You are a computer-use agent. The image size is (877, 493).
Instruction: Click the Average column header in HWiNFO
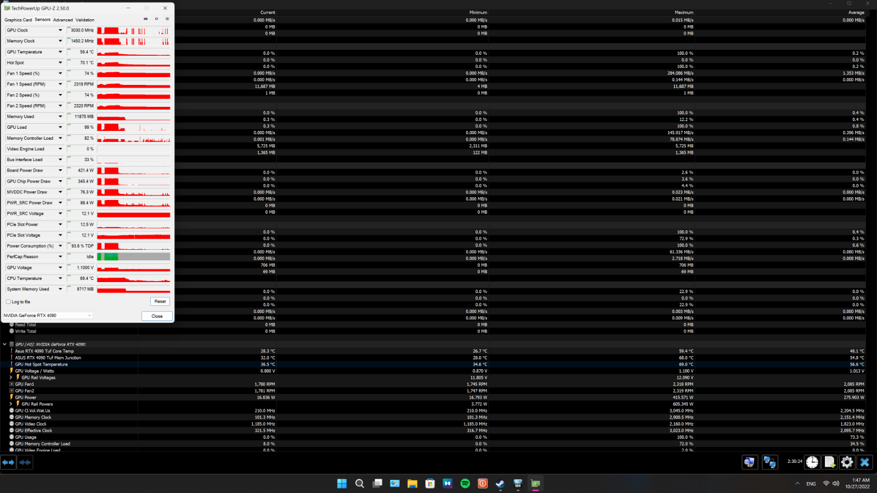click(856, 13)
